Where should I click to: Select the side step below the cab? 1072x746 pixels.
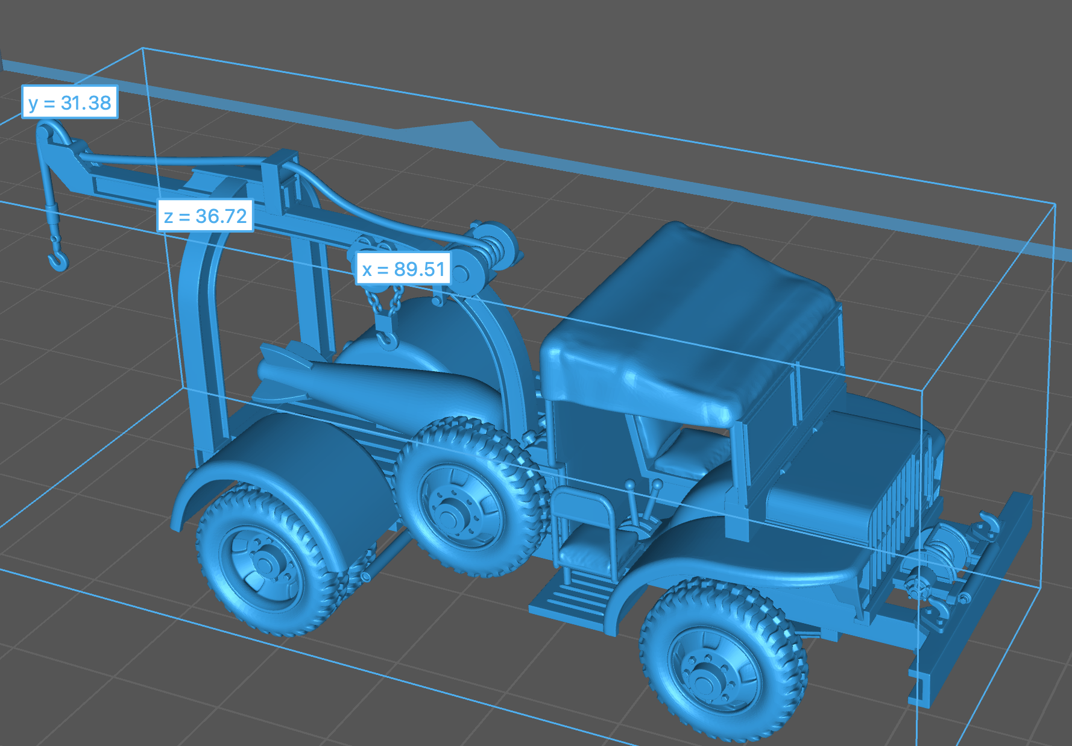(573, 597)
